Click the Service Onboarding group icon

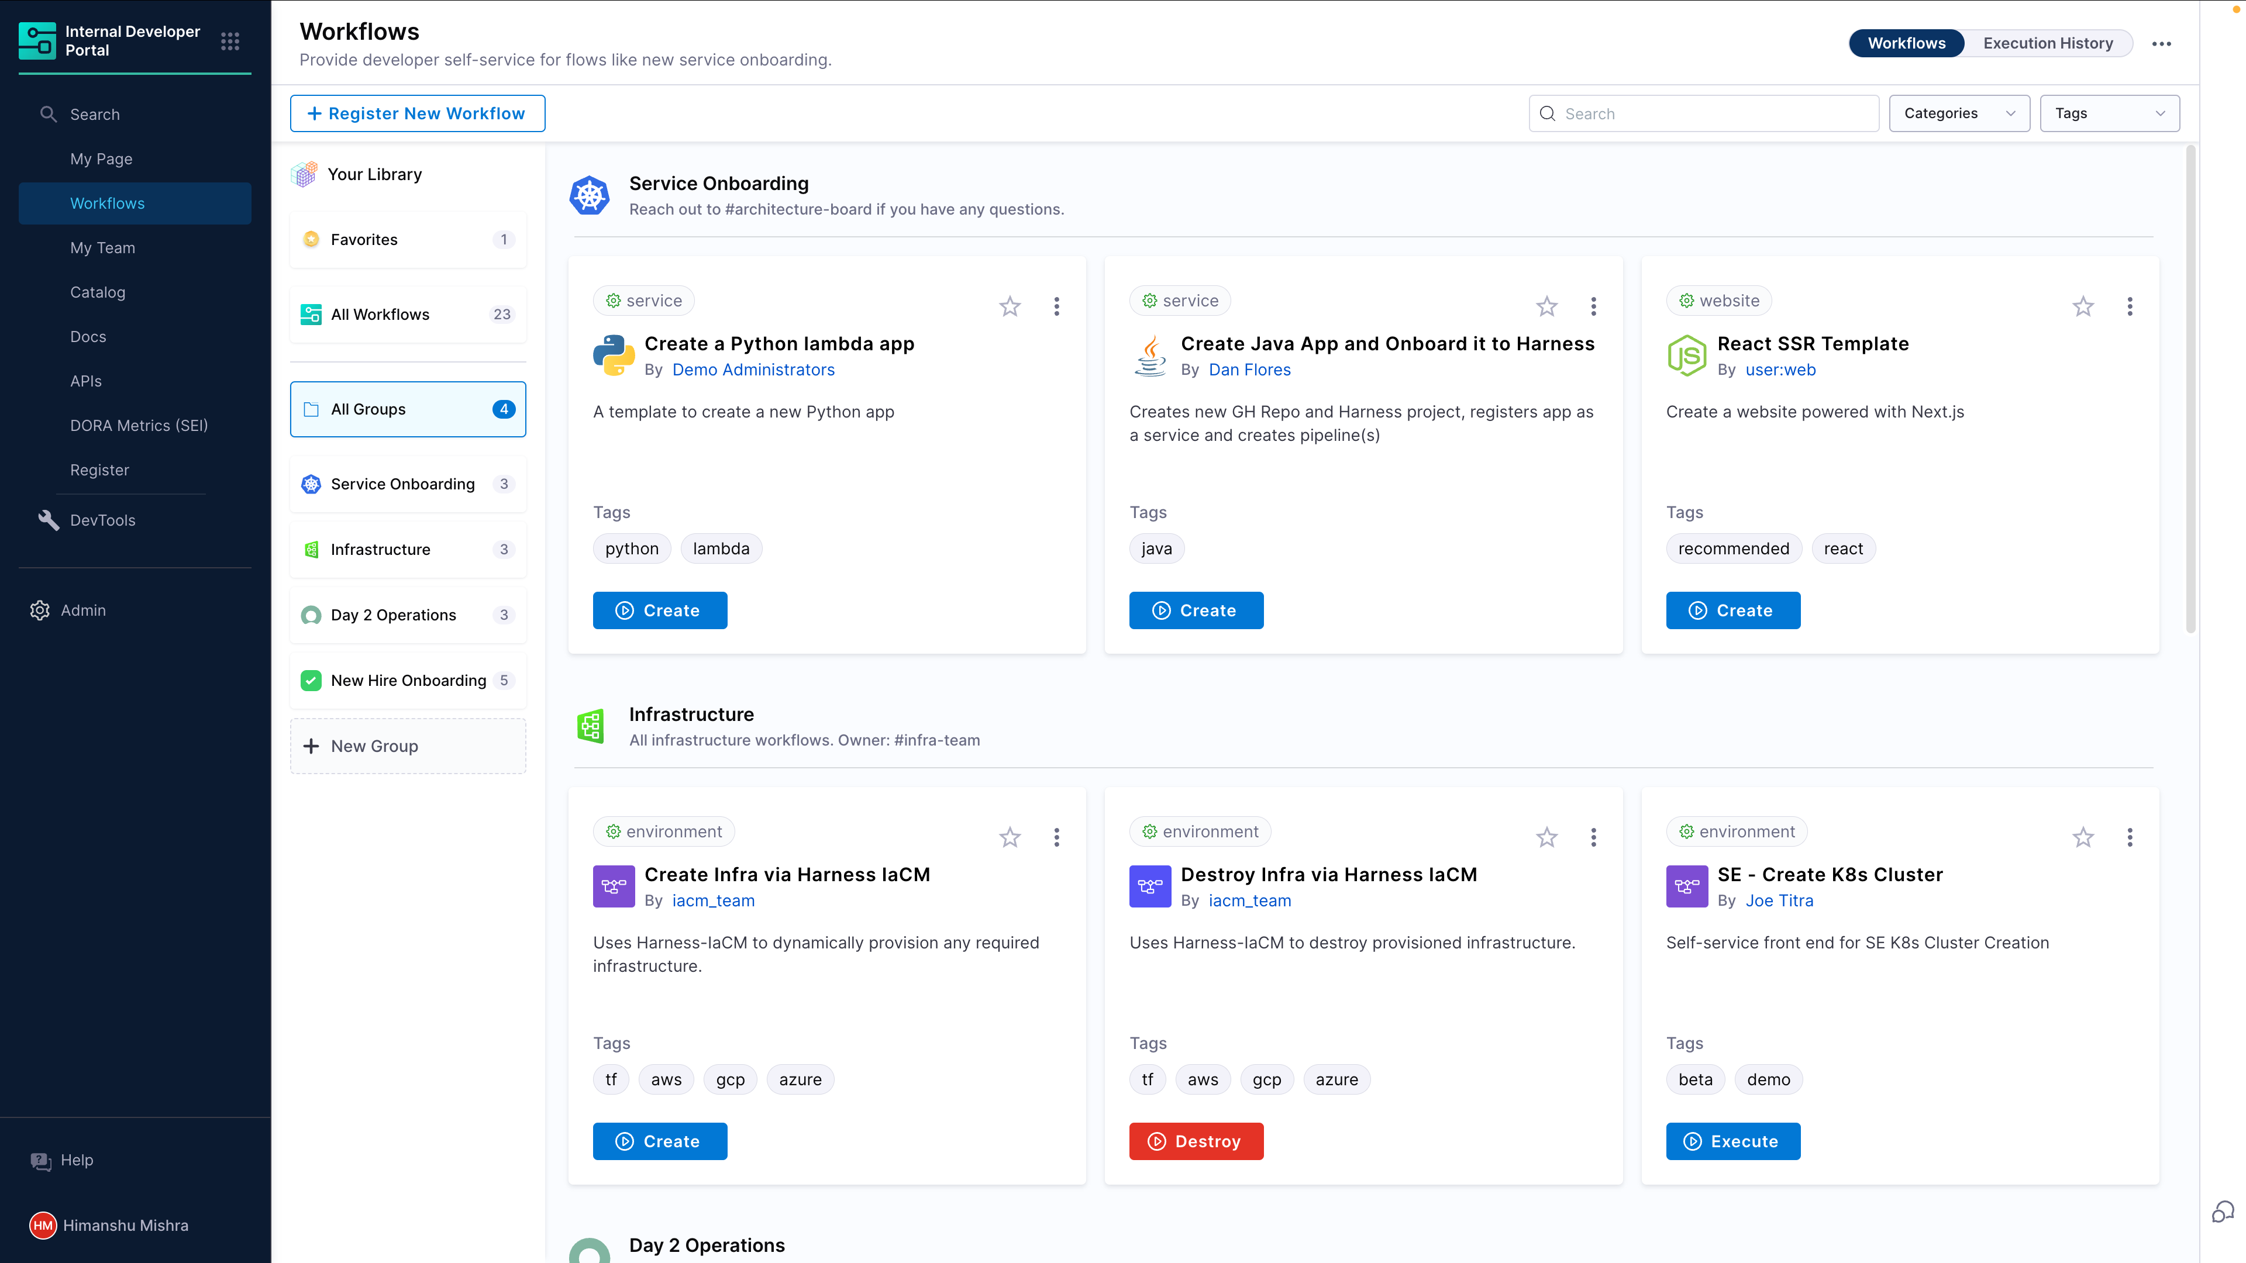(311, 484)
